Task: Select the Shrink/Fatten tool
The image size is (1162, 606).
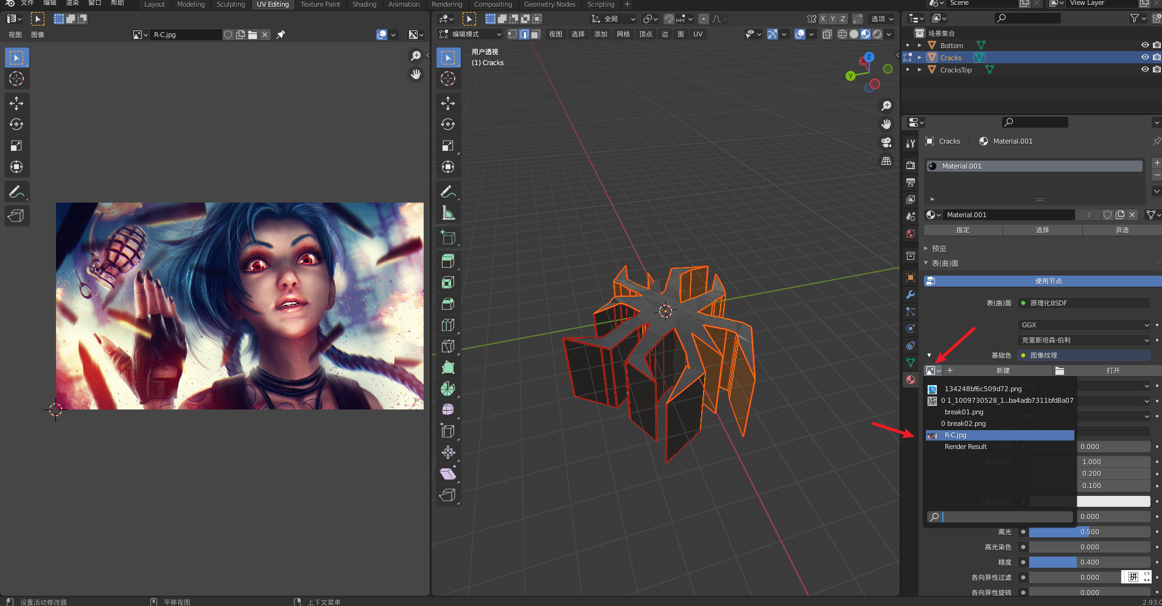Action: [448, 453]
